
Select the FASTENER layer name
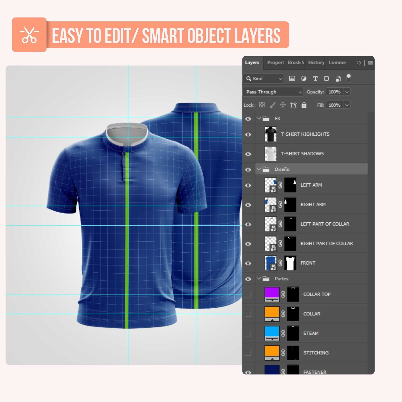(315, 372)
